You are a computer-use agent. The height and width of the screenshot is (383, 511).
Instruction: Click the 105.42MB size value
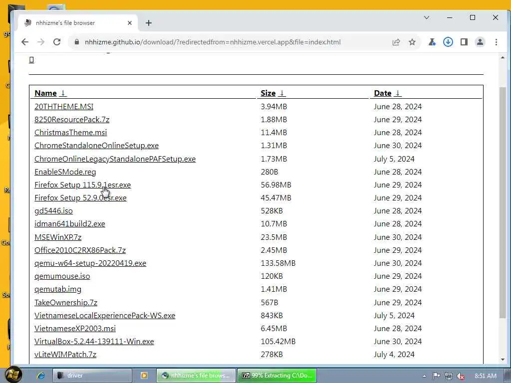pos(278,342)
